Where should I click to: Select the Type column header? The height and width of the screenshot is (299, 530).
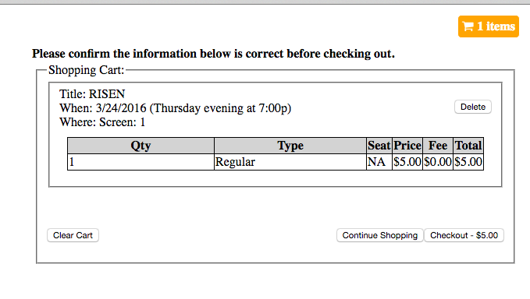coord(290,146)
